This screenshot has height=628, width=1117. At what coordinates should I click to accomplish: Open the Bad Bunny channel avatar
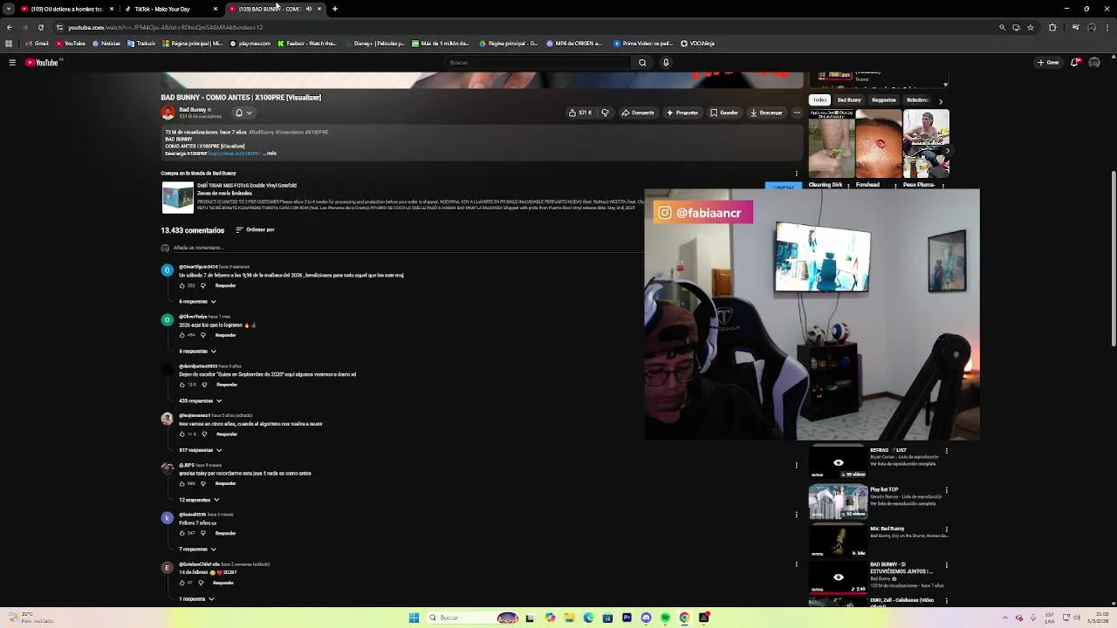coord(168,113)
